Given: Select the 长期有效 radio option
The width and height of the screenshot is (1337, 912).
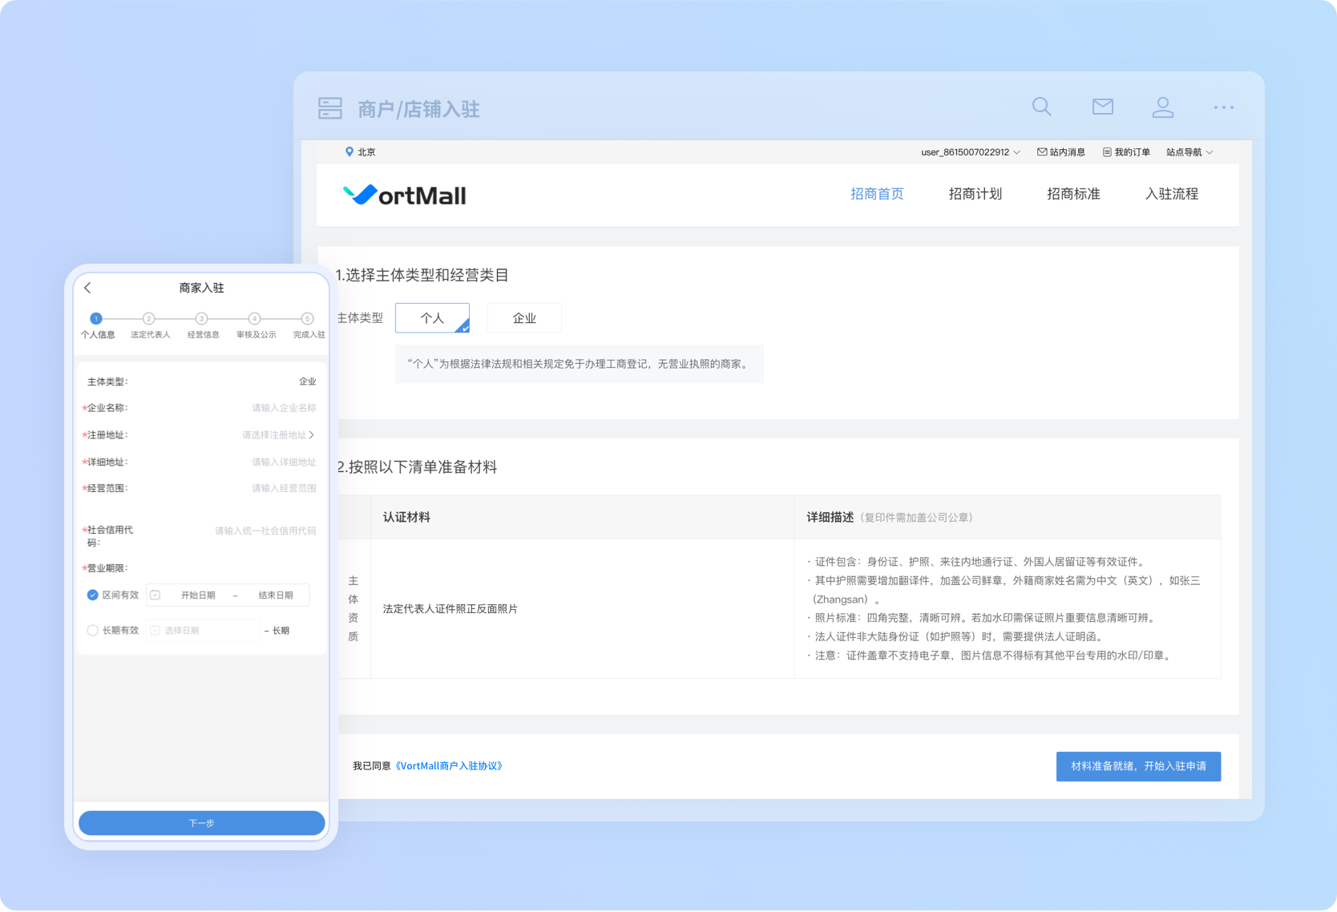Looking at the screenshot, I should pyautogui.click(x=93, y=631).
